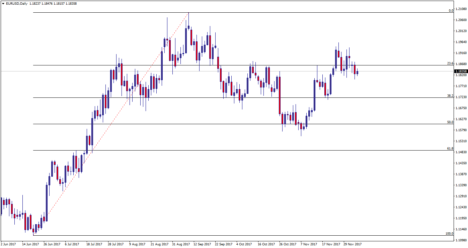Image resolution: width=468 pixels, height=248 pixels.
Task: Click the 2 Jun 2017 date label
Action: coord(8,244)
